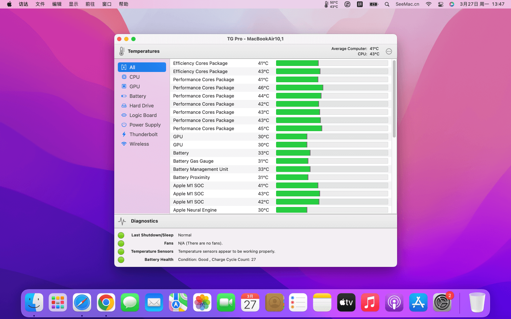Select the Wireless sidebar category

tap(142, 144)
